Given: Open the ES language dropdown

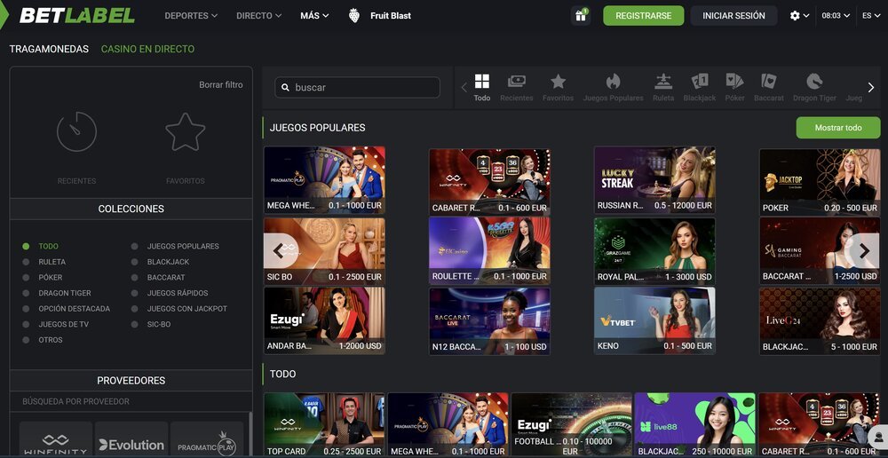Looking at the screenshot, I should pyautogui.click(x=871, y=16).
